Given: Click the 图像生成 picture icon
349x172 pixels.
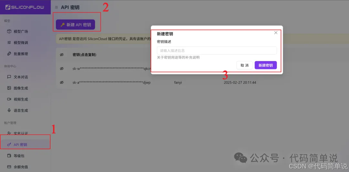Looking at the screenshot, I should point(9,88).
